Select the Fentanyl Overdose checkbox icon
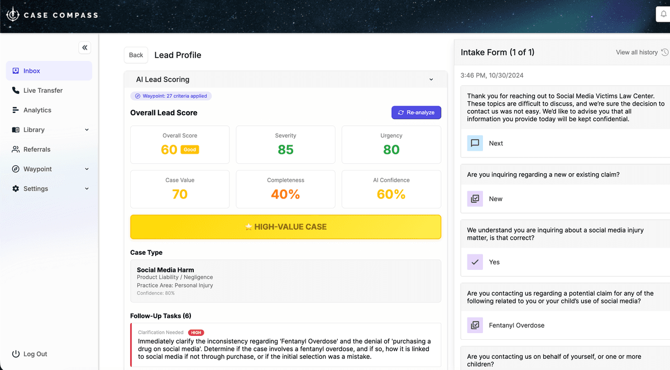Screen dimensions: 670x370 click(x=475, y=325)
